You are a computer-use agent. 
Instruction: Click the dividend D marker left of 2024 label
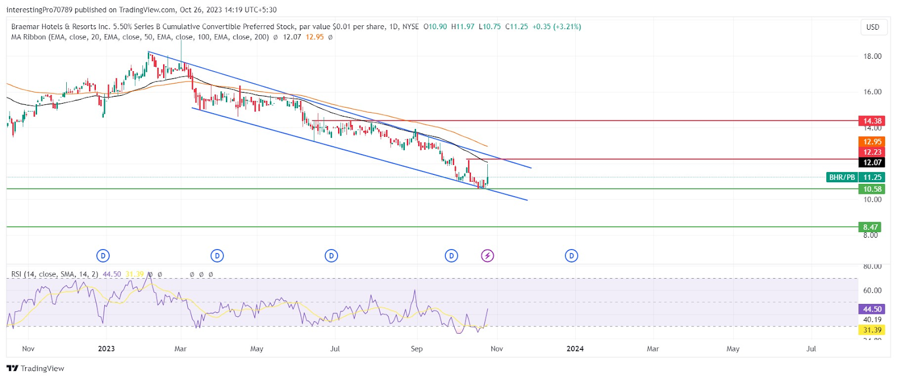571,256
